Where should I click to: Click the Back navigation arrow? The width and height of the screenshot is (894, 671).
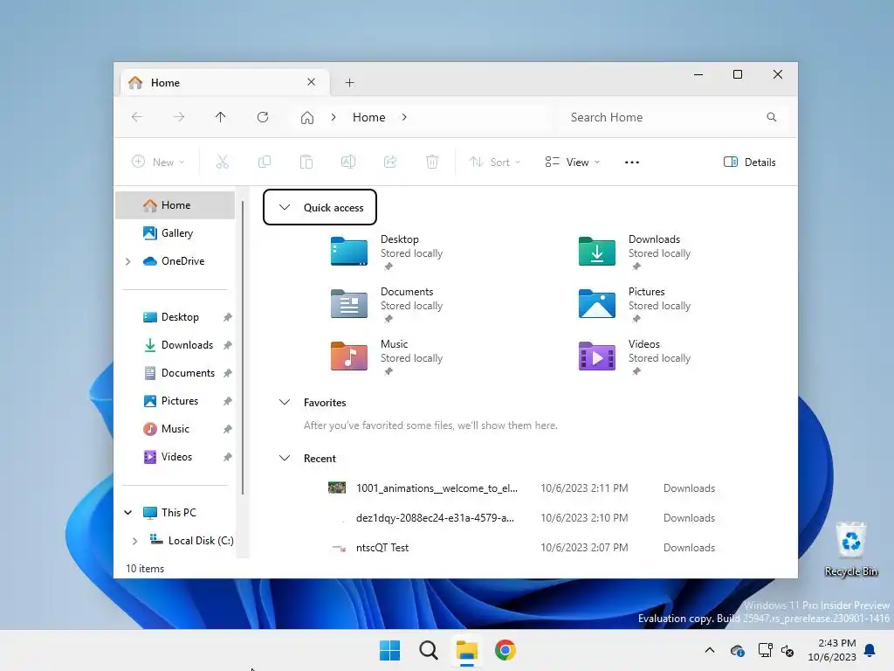(x=137, y=117)
